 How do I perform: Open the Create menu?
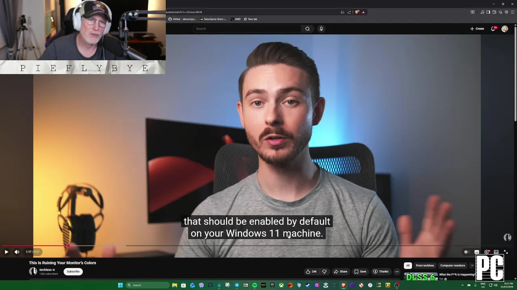477,29
